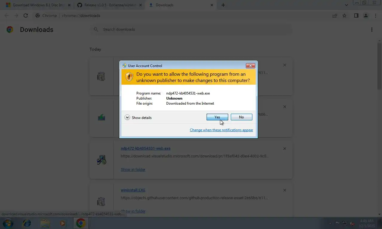The height and width of the screenshot is (229, 382).
Task: Close the Downloads tab
Action: tap(212, 5)
